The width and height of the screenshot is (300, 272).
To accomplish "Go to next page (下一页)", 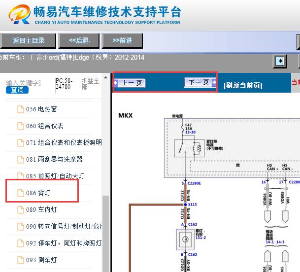I will (x=200, y=82).
